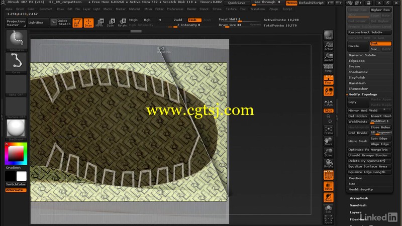402x226 pixels.
Task: Choose the Rotate tool in top shelf
Action: pos(122,22)
